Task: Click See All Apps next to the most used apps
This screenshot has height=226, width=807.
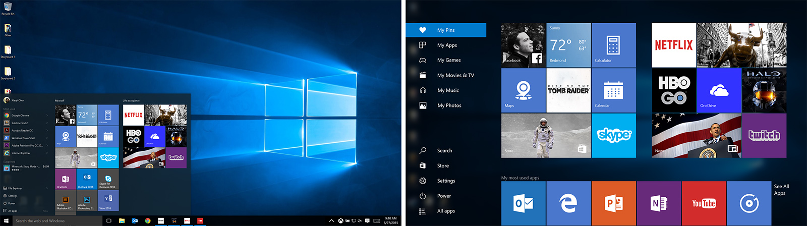Action: (781, 190)
